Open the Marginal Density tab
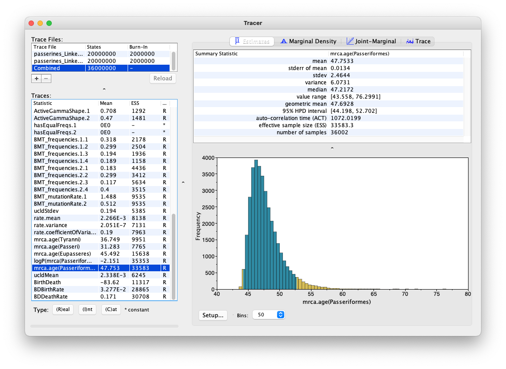The width and height of the screenshot is (506, 369). [x=308, y=41]
